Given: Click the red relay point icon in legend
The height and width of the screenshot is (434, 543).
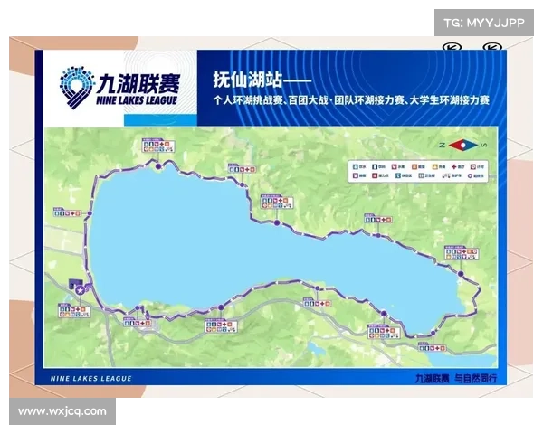Looking at the screenshot, I should click(x=375, y=175).
